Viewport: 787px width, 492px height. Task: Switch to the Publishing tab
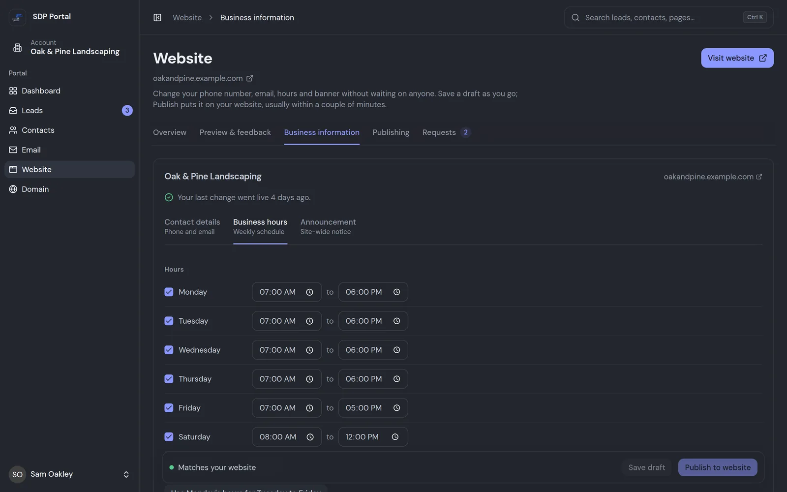(391, 132)
